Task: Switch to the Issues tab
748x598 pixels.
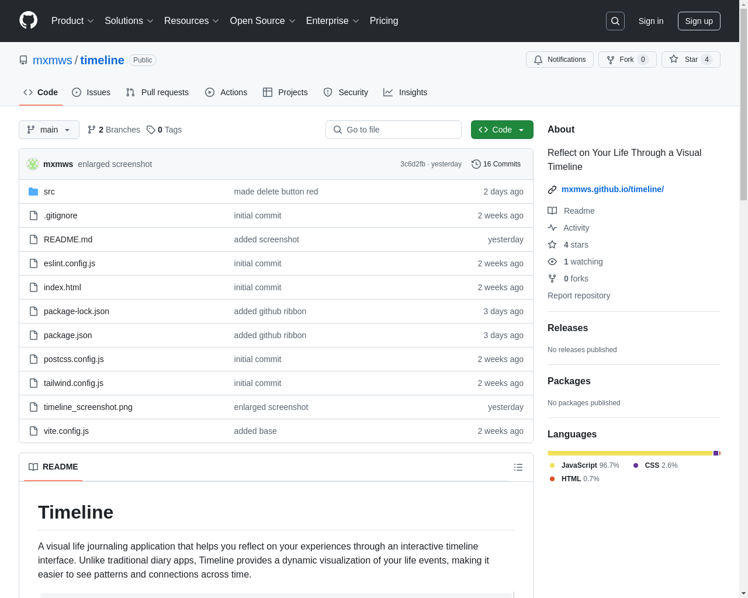Action: tap(91, 92)
